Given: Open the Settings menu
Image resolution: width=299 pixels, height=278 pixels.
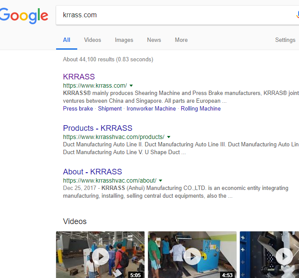Looking at the screenshot, I should coord(285,40).
